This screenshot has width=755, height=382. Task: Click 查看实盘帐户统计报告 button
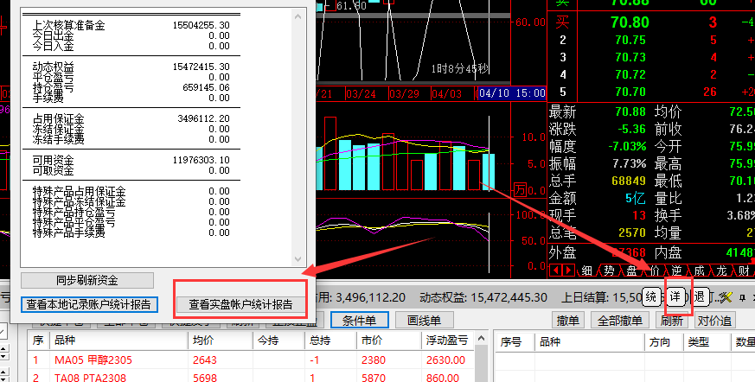pos(240,304)
